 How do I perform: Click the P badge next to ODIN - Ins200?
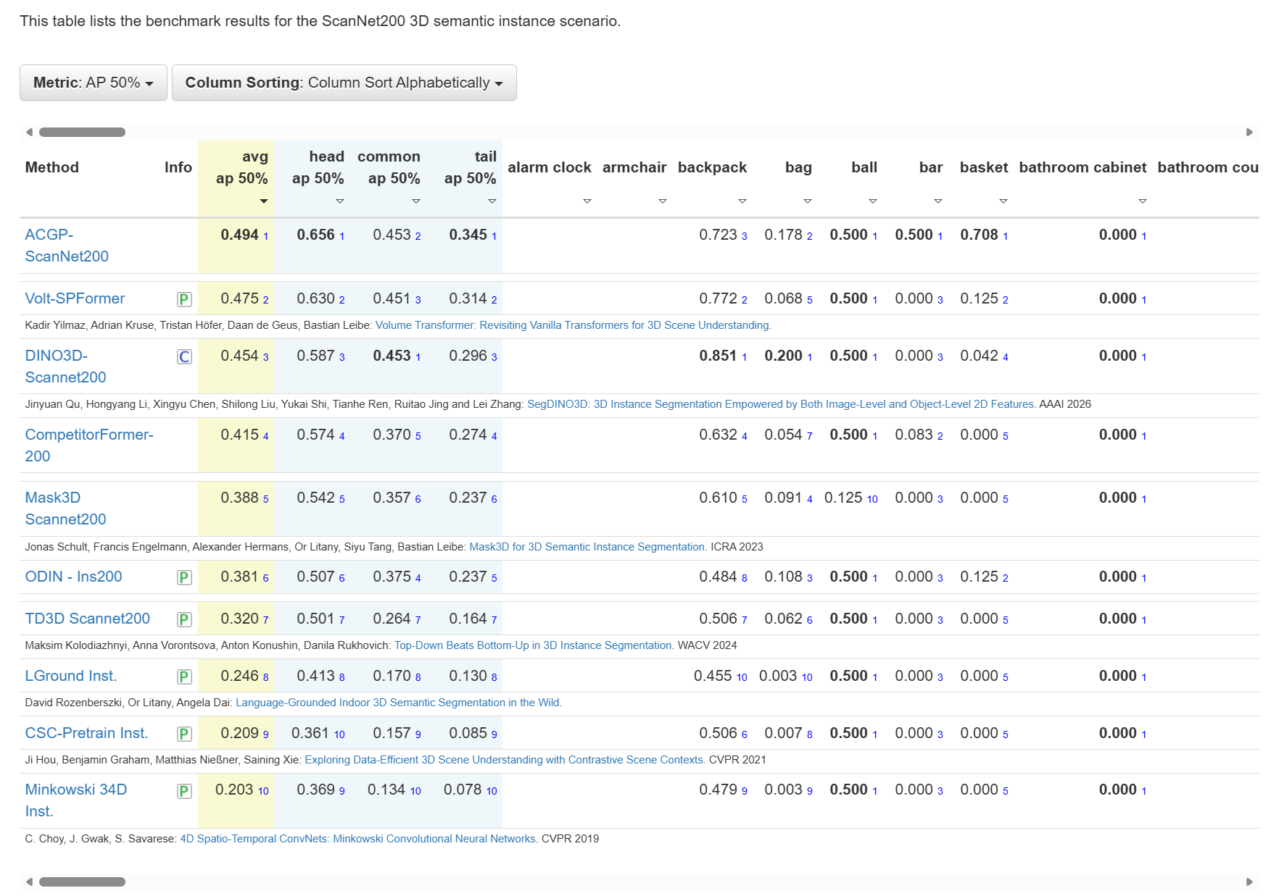[184, 577]
